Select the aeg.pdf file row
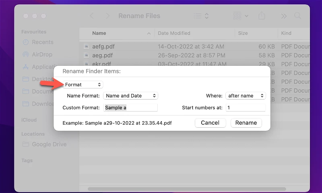The image size is (322, 193). (x=194, y=55)
